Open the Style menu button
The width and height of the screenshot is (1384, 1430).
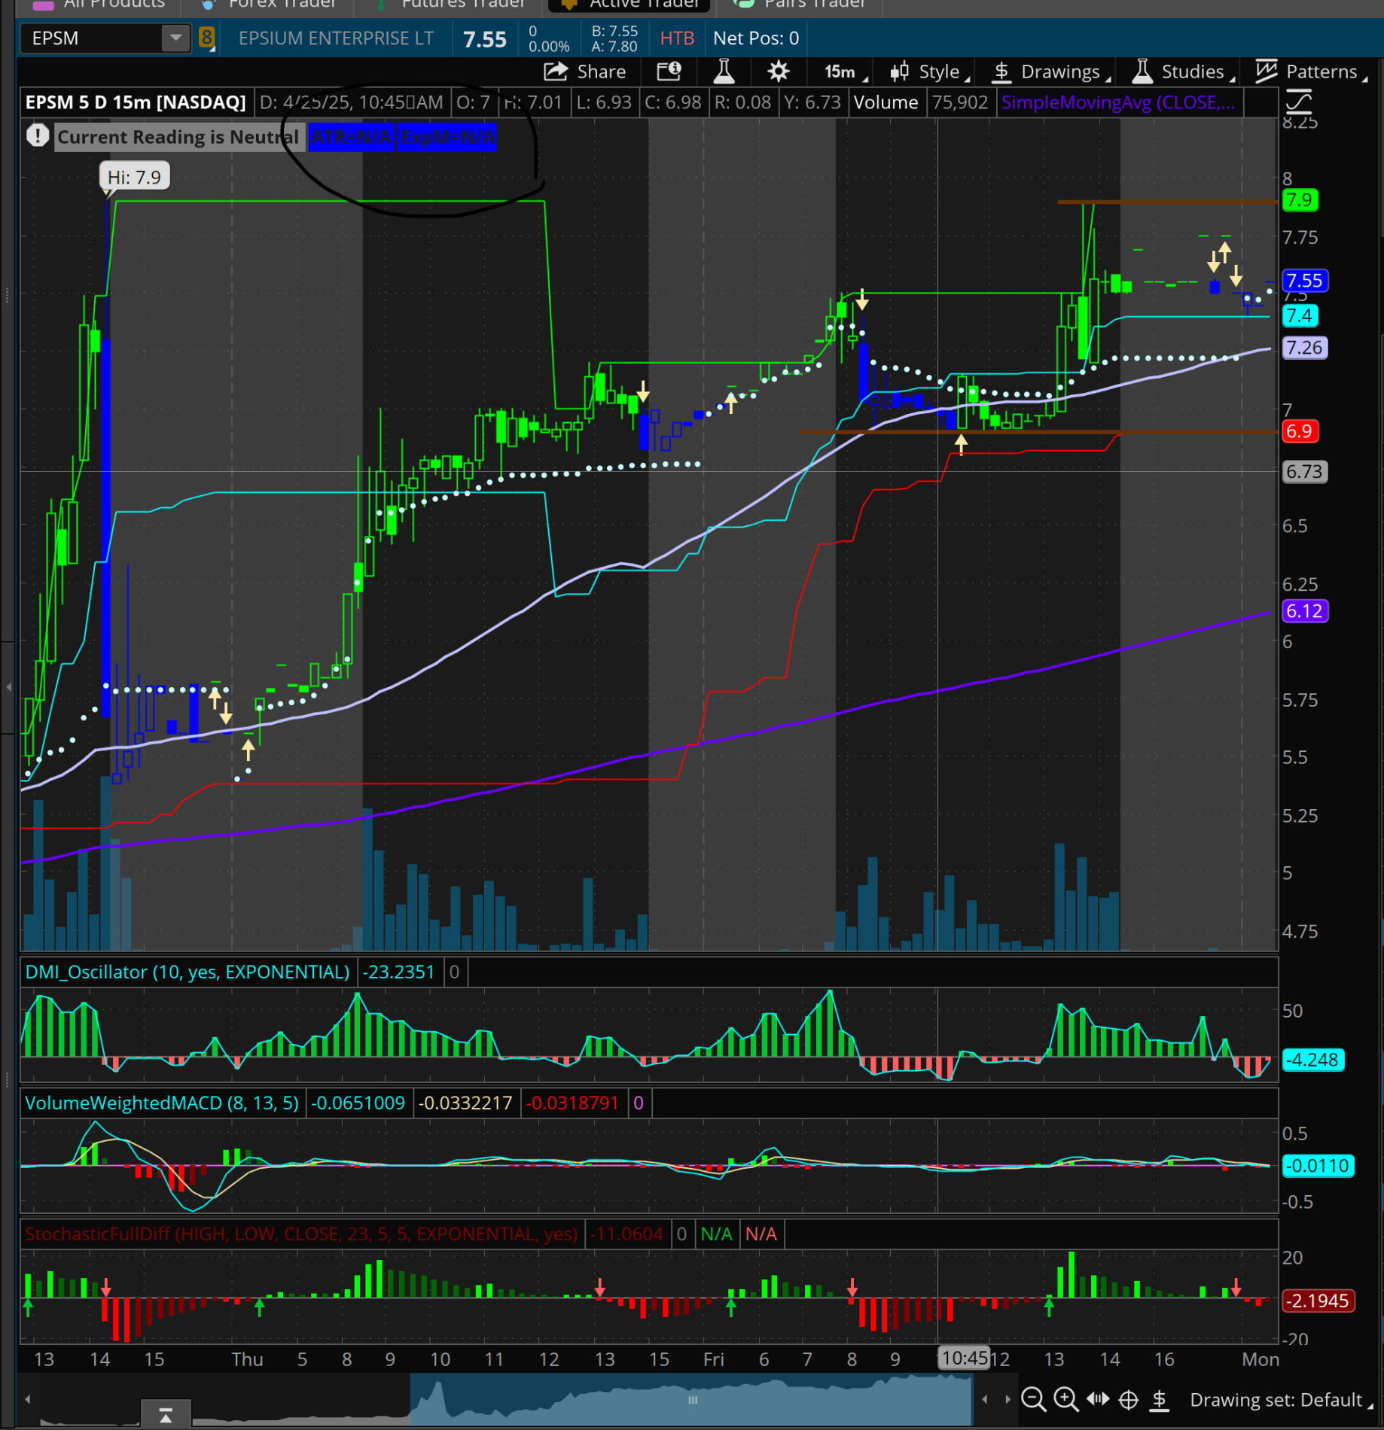pyautogui.click(x=929, y=72)
